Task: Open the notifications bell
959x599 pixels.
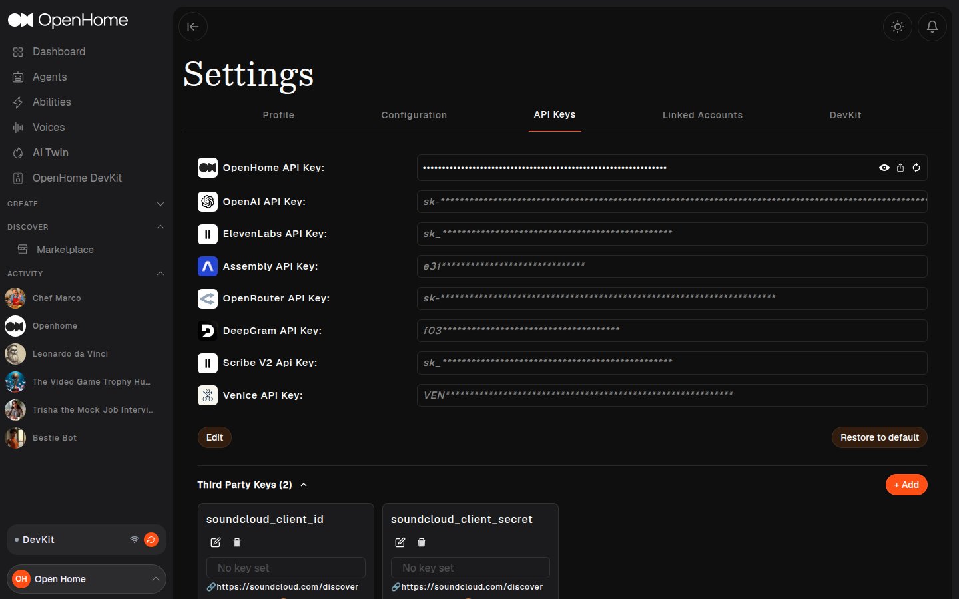Action: click(x=932, y=27)
